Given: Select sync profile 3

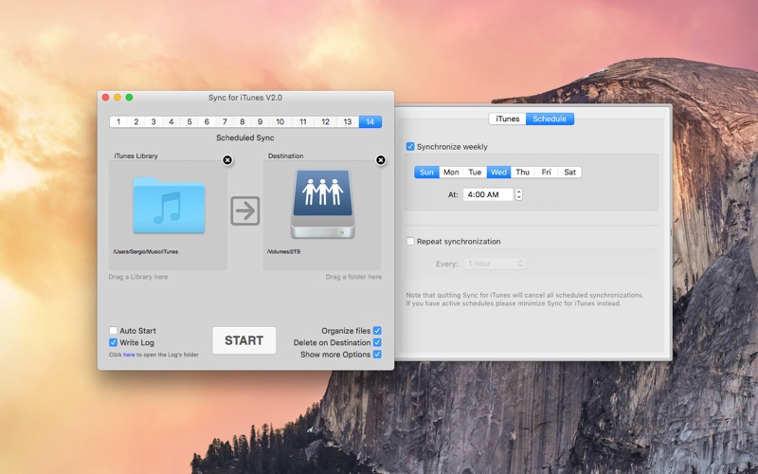Looking at the screenshot, I should point(153,122).
